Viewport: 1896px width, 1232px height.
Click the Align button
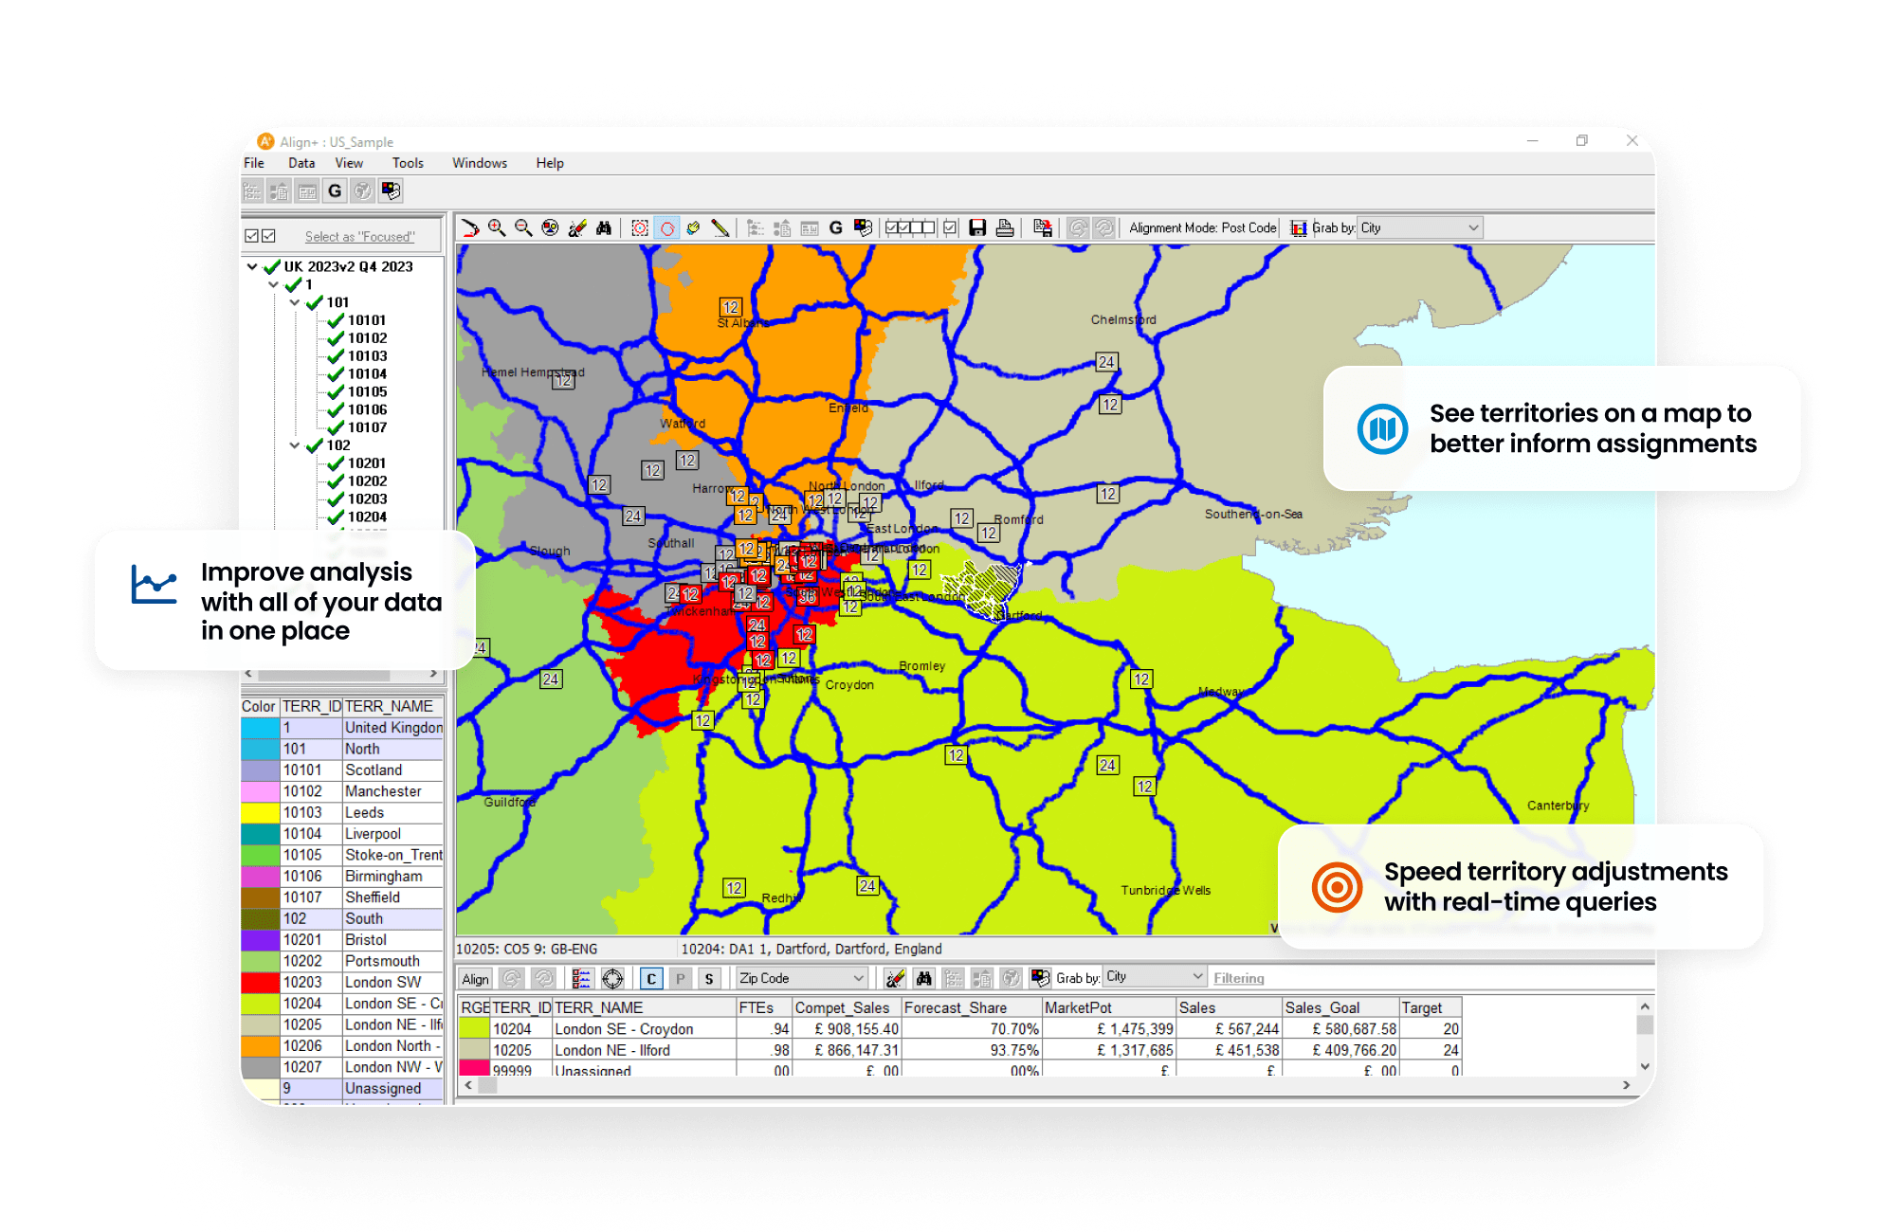[x=476, y=979]
